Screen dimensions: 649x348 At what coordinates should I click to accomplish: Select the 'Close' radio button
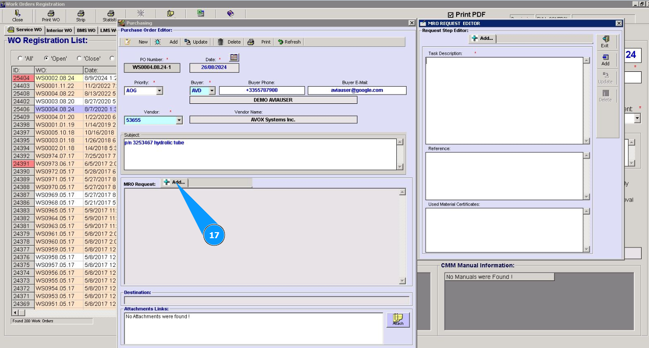(x=79, y=58)
